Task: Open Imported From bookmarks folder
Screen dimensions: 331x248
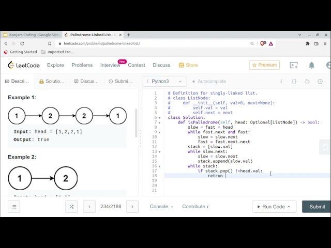Action: pos(58,52)
